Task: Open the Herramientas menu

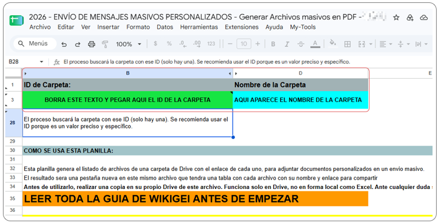Action: (199, 27)
